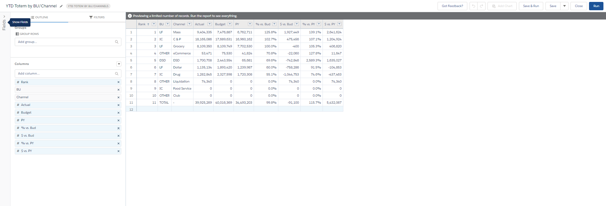Remove the $ vs. Bud column with X
This screenshot has width=606, height=206.
[119, 136]
